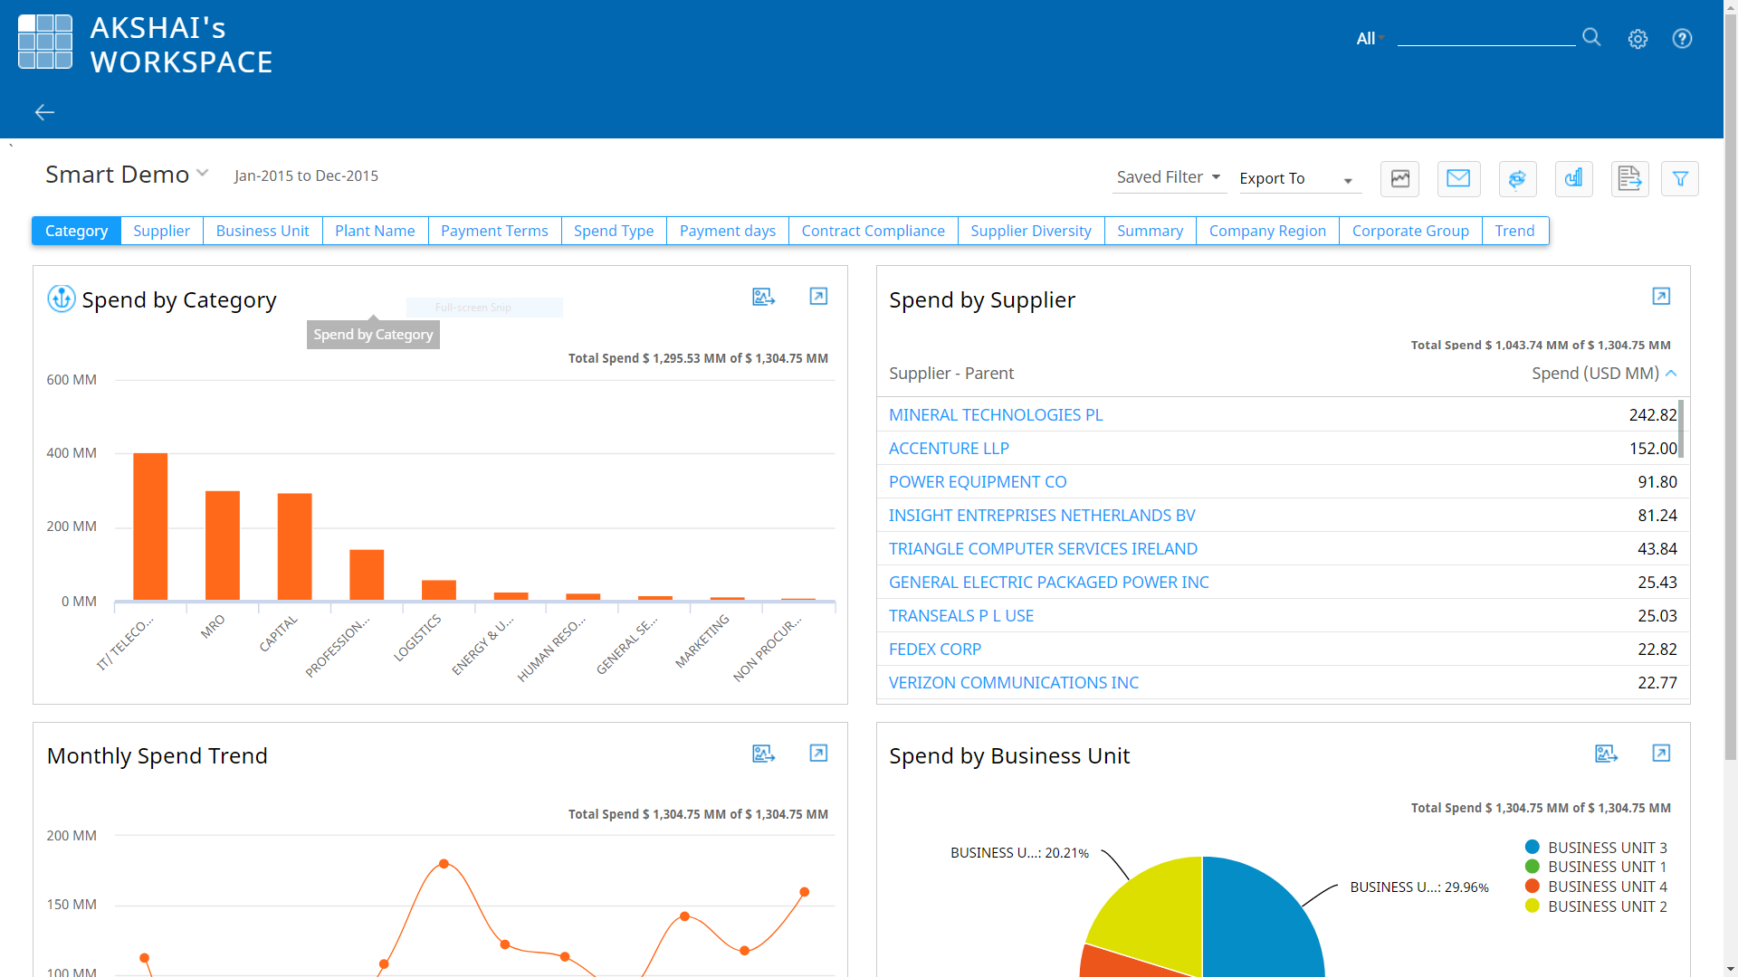Screen dimensions: 1738x977
Task: Switch to the Payment Terms tab
Action: click(x=494, y=231)
